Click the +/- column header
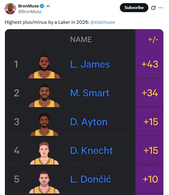The height and width of the screenshot is (195, 169). click(x=152, y=39)
